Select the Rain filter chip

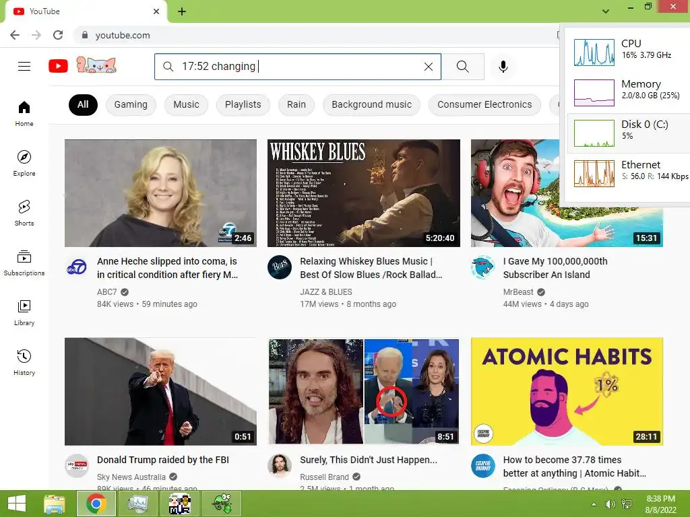(296, 104)
